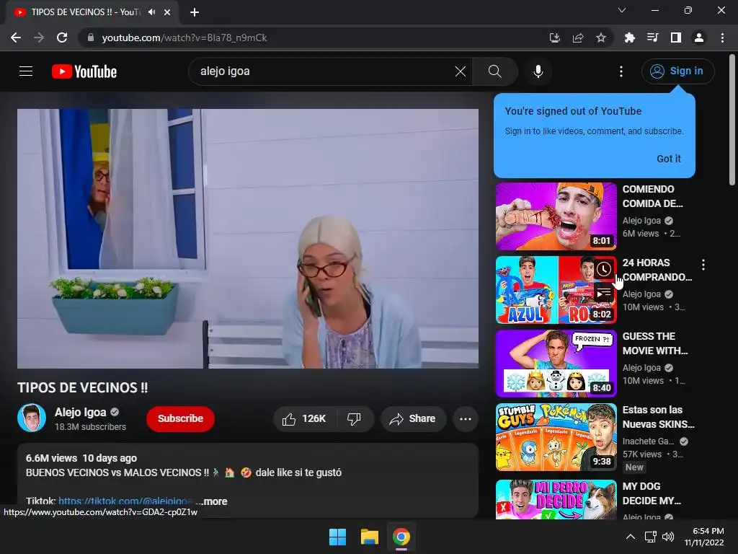
Task: Bookmark this page with star icon
Action: tap(601, 38)
